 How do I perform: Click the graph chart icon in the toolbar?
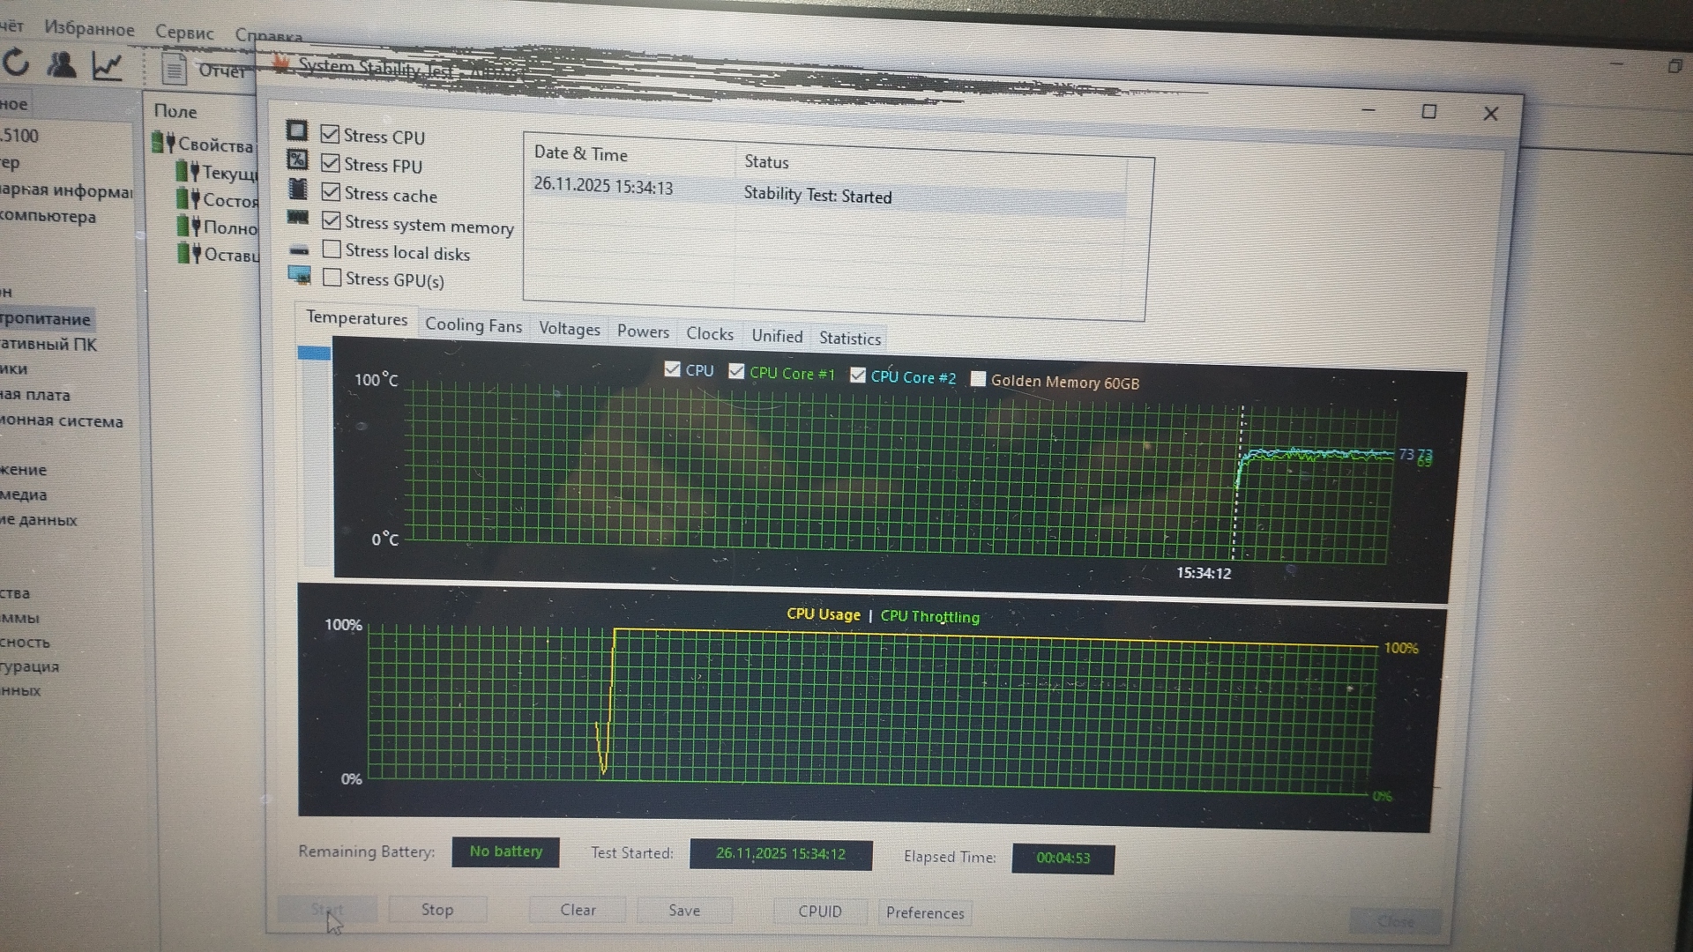point(108,66)
